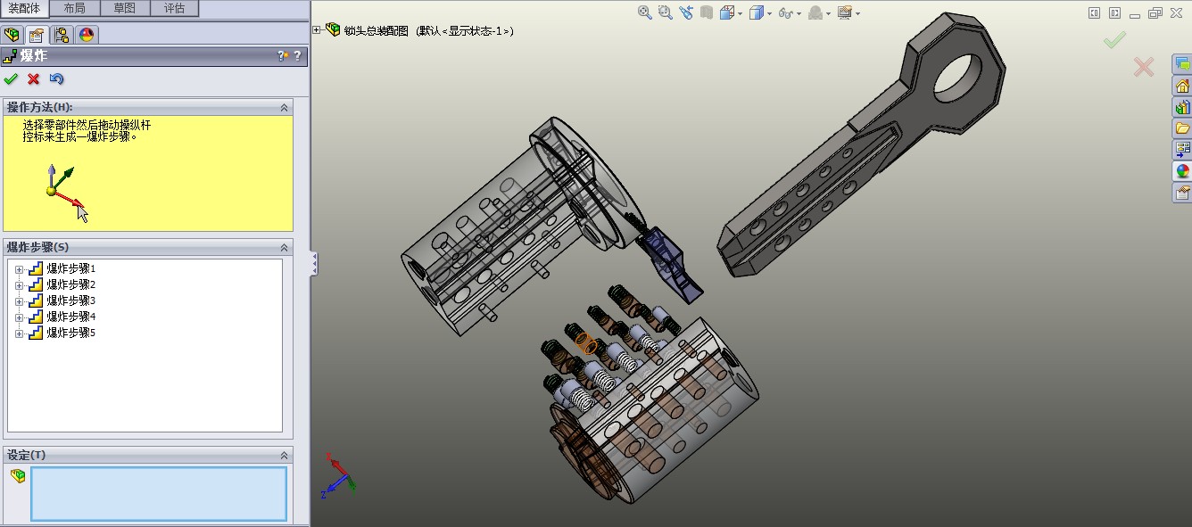1192x527 pixels.
Task: Expand the 锁头总装配图 flyout tree
Action: point(317,30)
